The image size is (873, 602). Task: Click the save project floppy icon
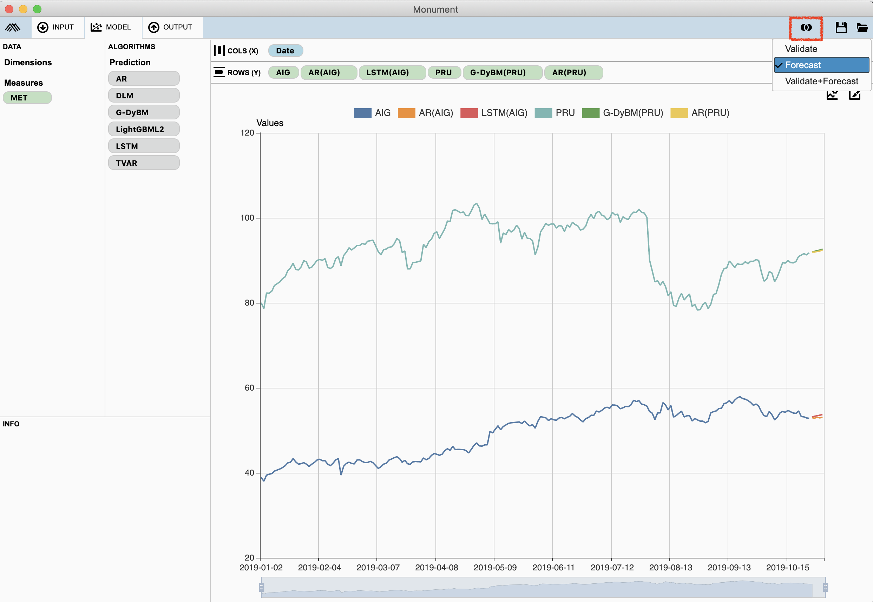pos(841,27)
